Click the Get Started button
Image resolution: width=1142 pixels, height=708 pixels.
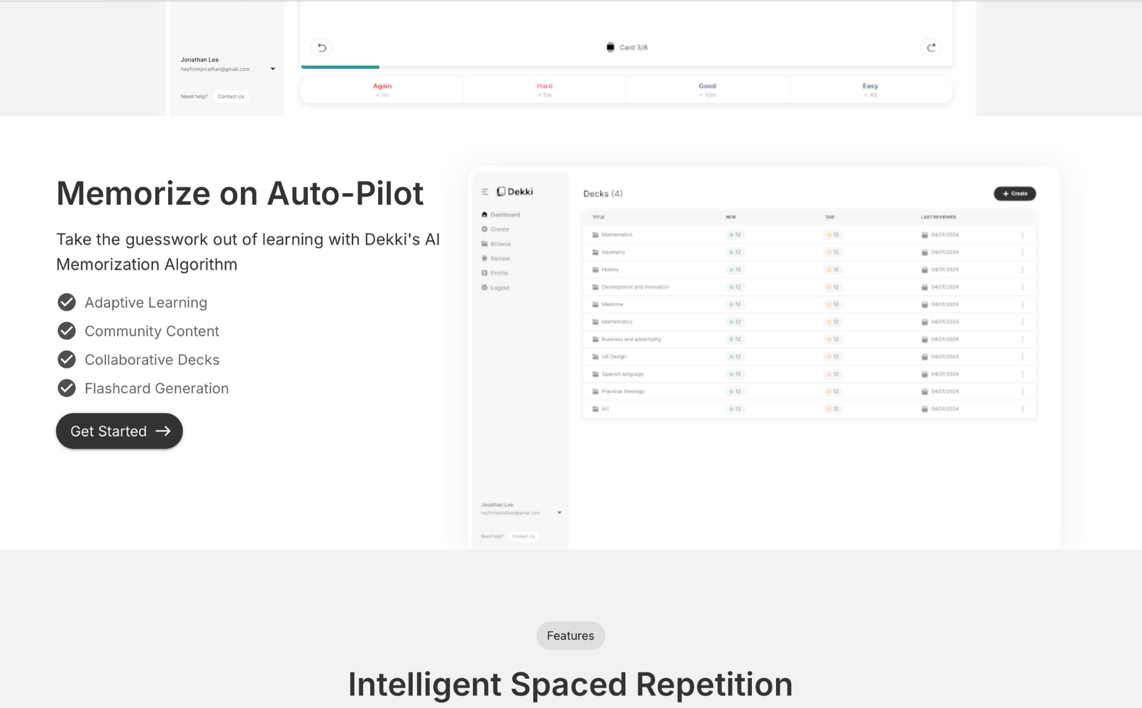click(119, 431)
